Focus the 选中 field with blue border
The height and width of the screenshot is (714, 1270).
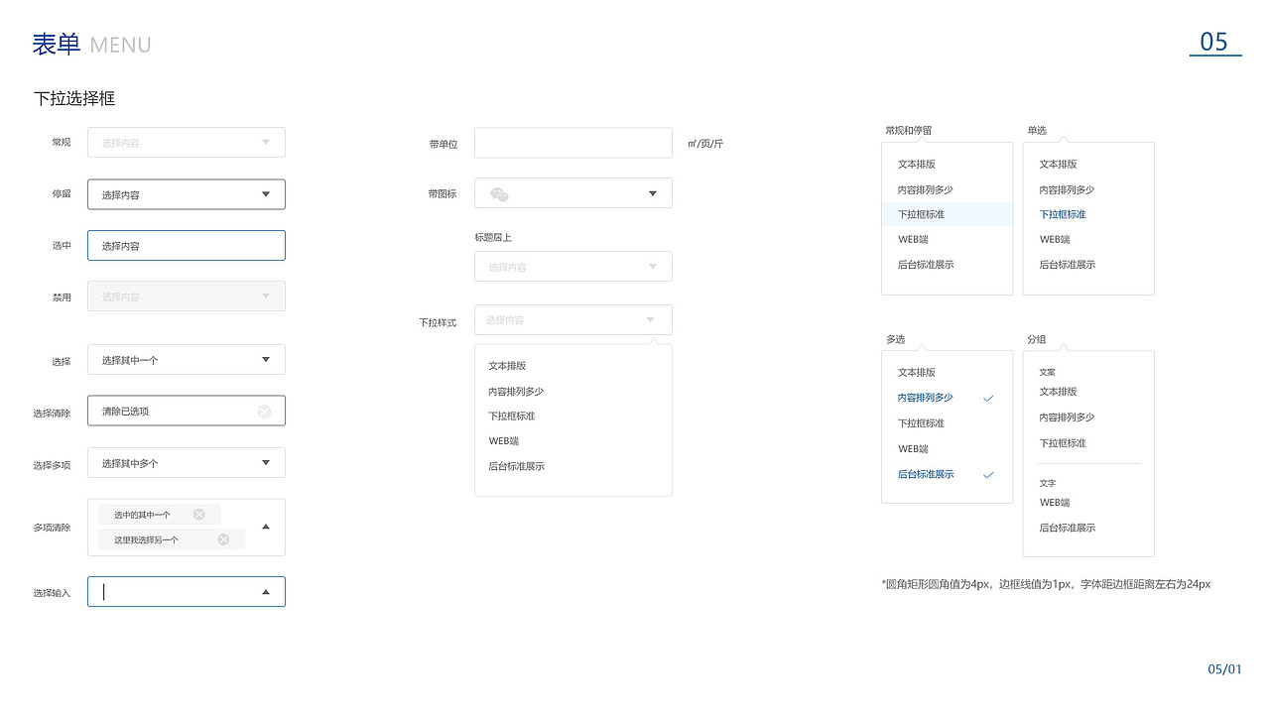point(187,245)
